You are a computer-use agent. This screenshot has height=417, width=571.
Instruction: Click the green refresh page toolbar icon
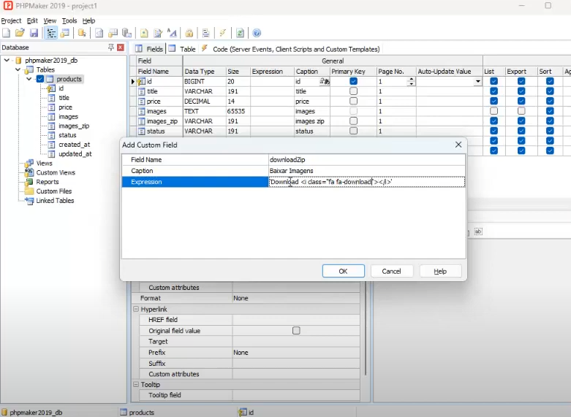click(x=240, y=33)
